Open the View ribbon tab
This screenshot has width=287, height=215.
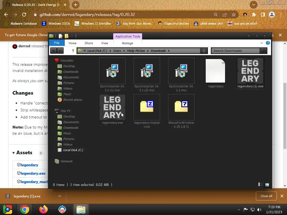point(105,43)
